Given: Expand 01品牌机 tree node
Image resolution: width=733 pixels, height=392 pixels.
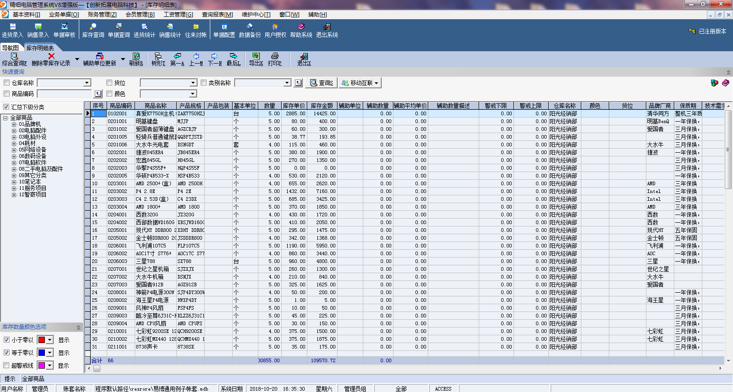Looking at the screenshot, I should (14, 124).
